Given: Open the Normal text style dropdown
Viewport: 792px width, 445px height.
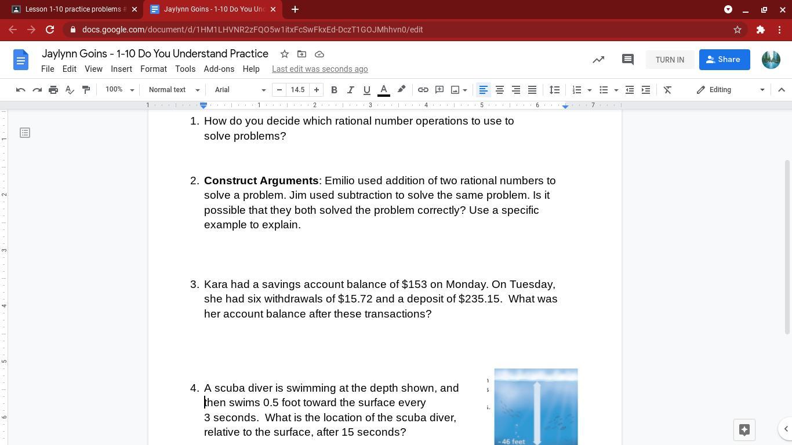Looking at the screenshot, I should (174, 90).
